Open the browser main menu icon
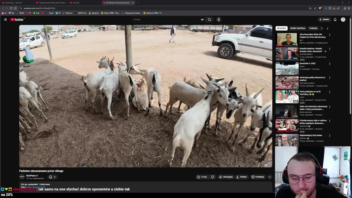Screen dimensions: 352x198 349,8
